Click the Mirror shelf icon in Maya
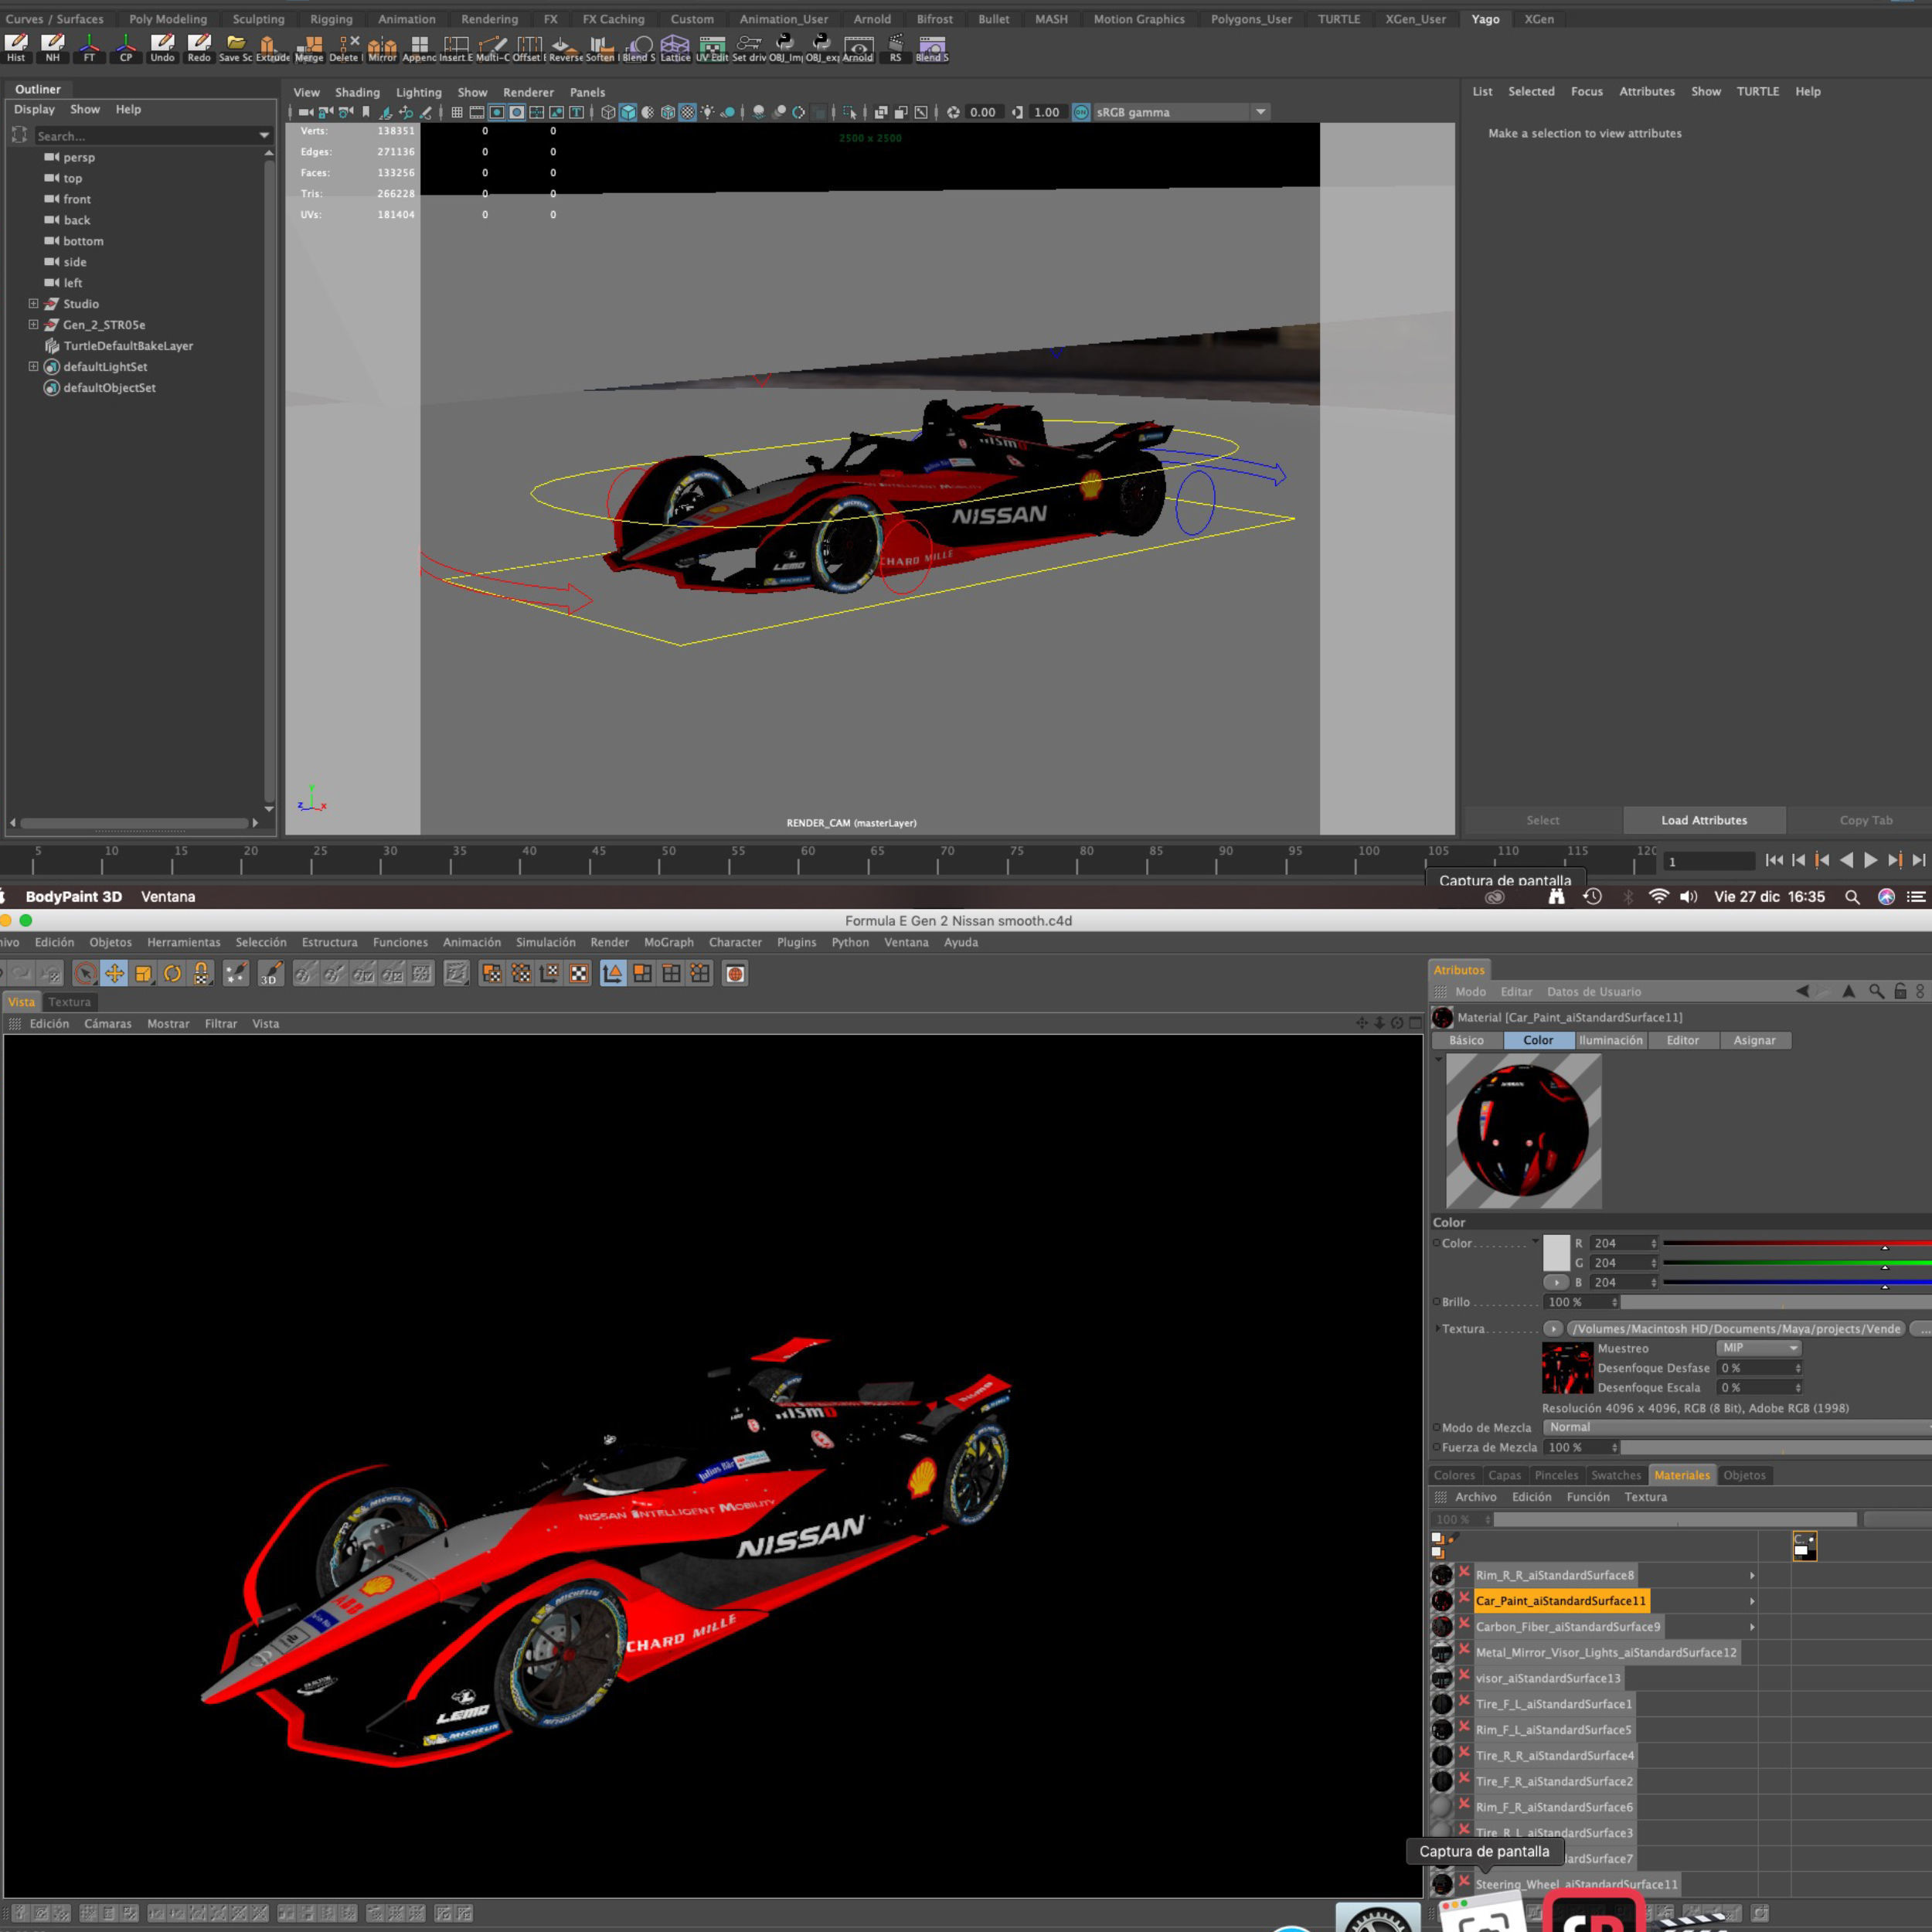Viewport: 1932px width, 1932px height. (382, 47)
